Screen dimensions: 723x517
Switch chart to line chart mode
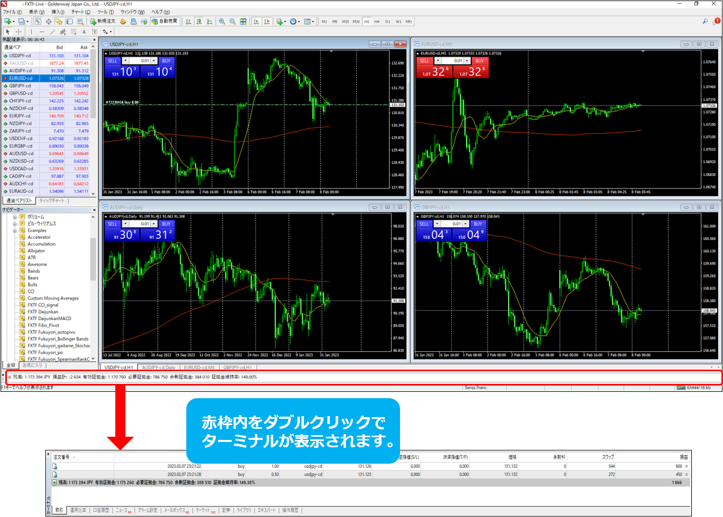point(210,22)
